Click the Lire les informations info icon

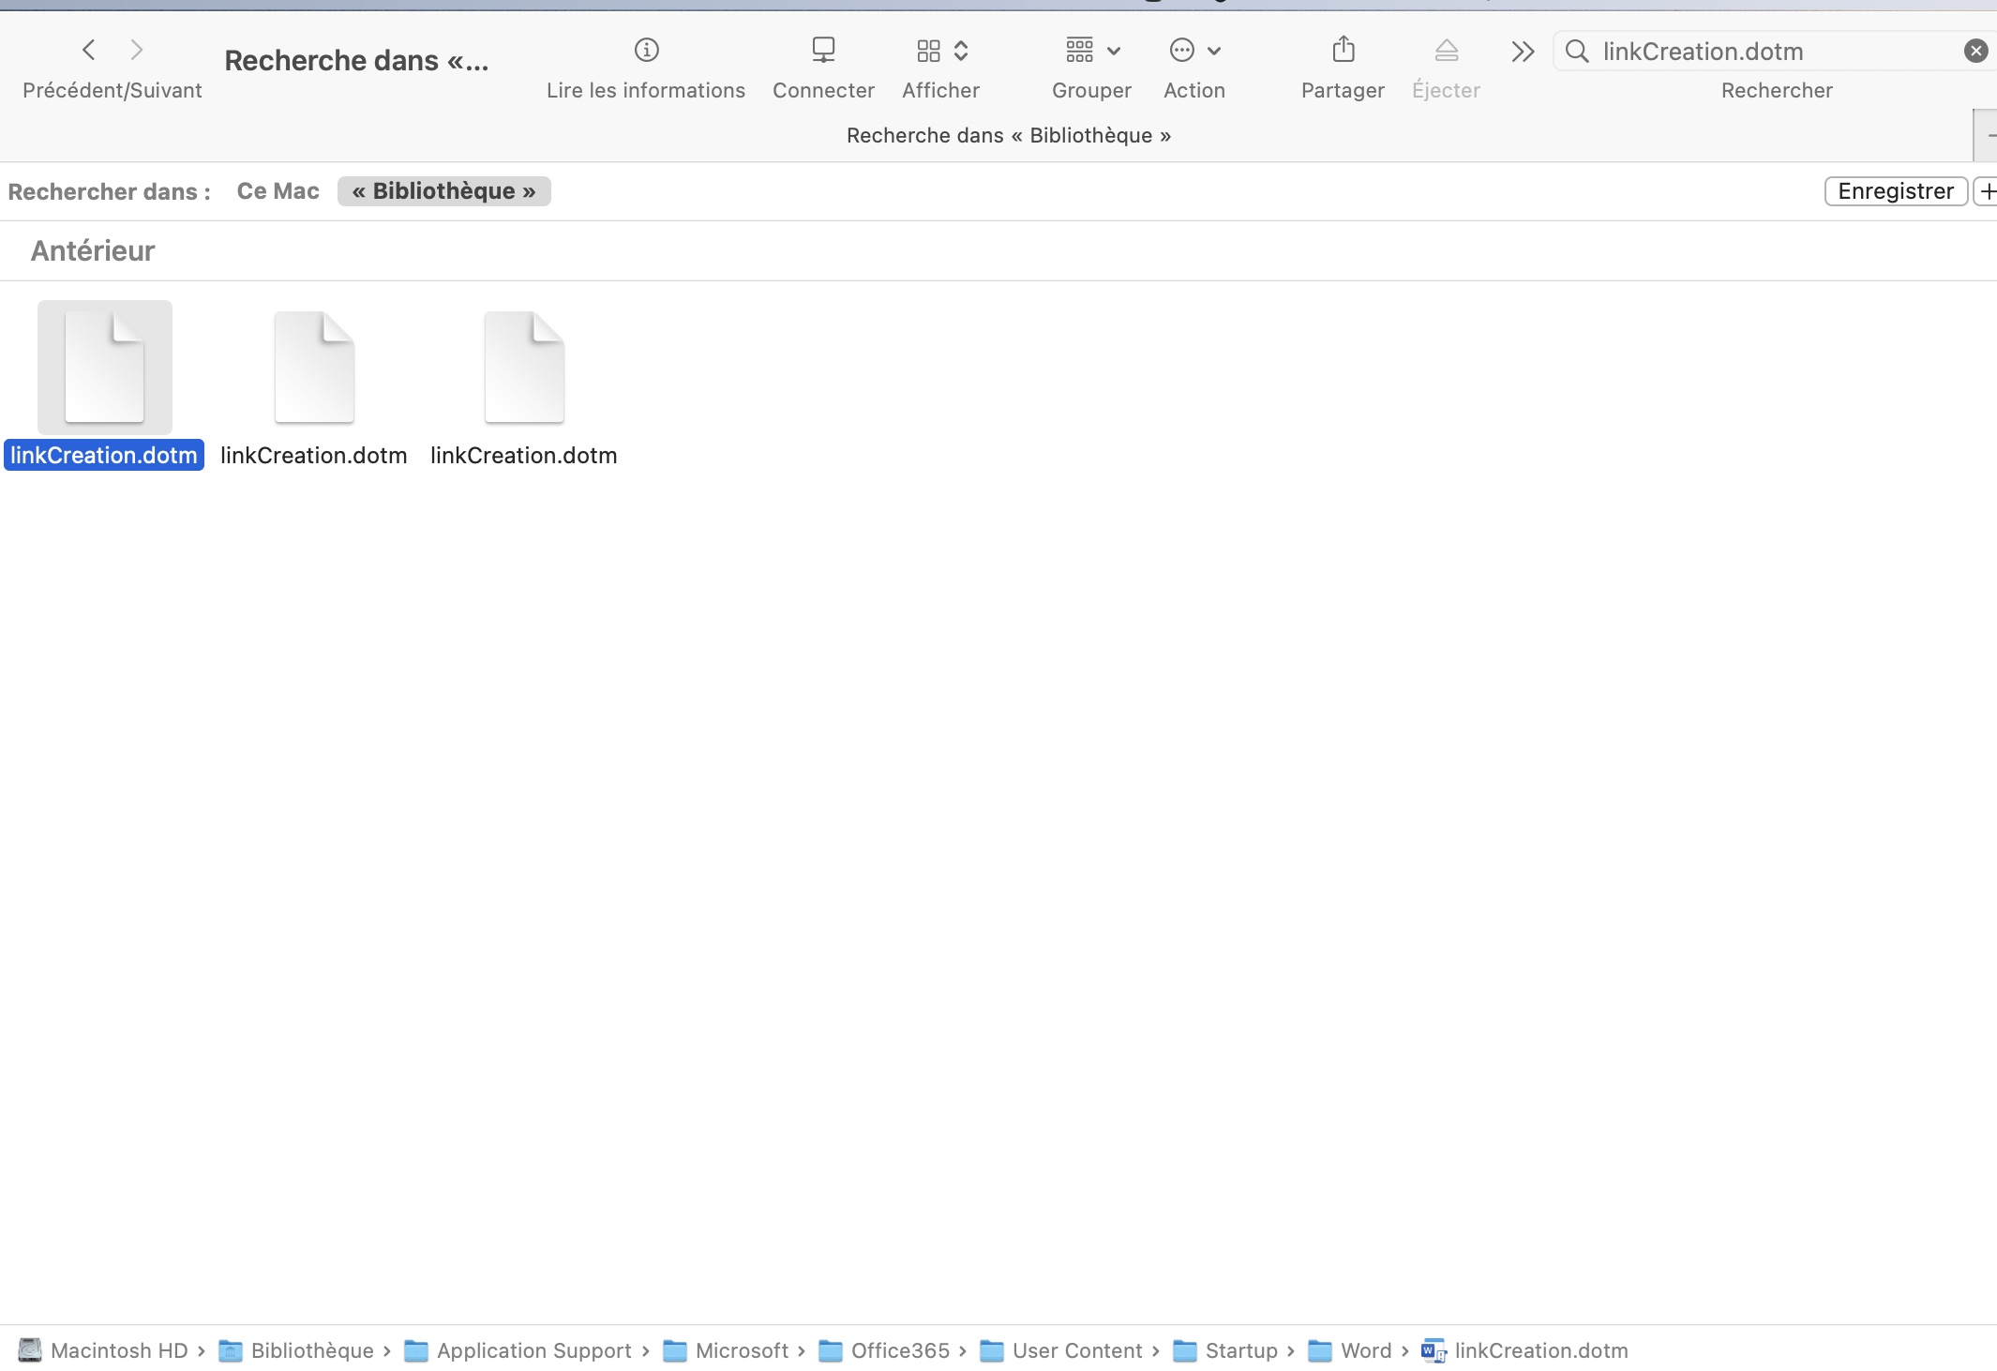[x=646, y=50]
